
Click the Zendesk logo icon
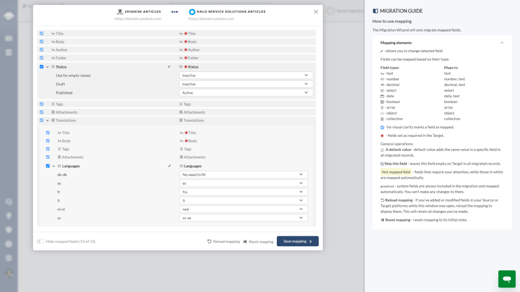point(120,12)
